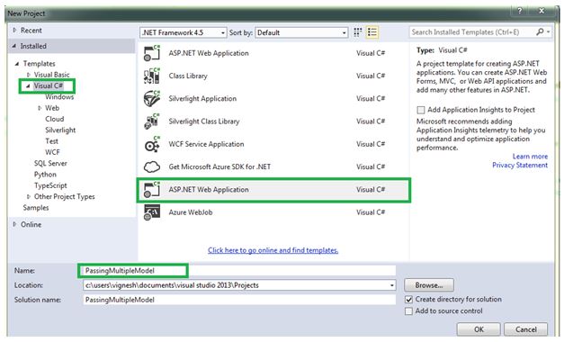The width and height of the screenshot is (564, 342).
Task: Expand the Recent section
Action: coord(14,31)
